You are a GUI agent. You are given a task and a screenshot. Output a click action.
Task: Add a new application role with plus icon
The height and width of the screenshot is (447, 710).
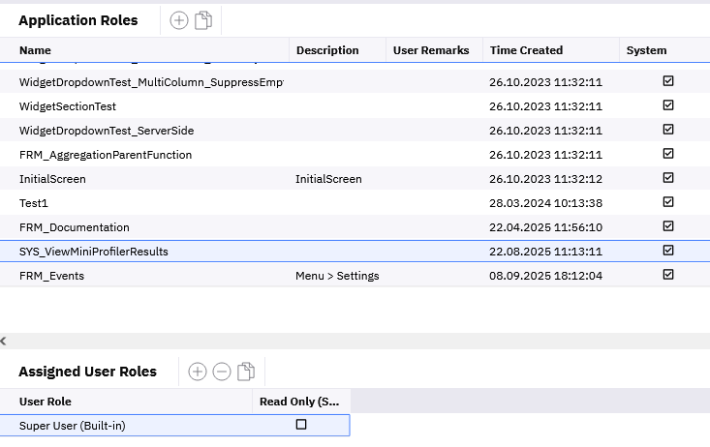click(179, 20)
